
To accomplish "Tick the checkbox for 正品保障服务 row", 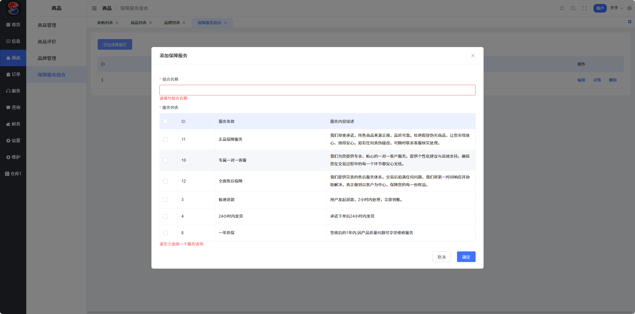I will (165, 139).
